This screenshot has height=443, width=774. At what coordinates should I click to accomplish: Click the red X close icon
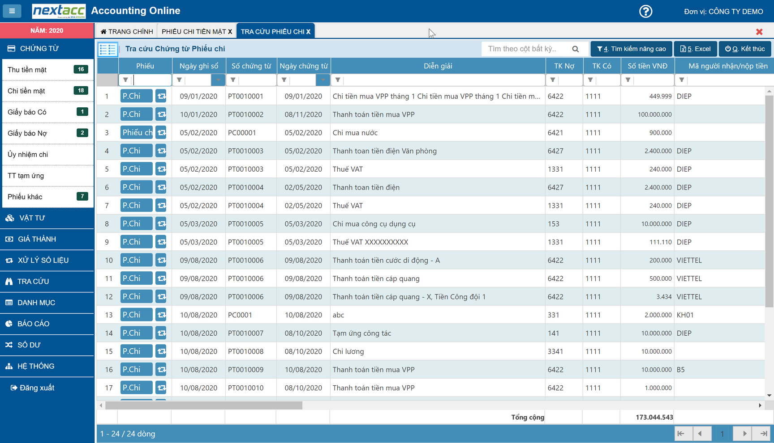click(759, 32)
